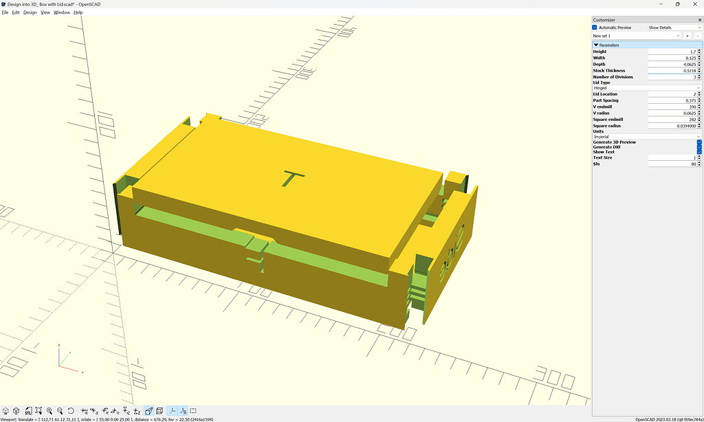Click Number of Divisions spinbox arrows
Screen dimensions: 704x422
(x=699, y=77)
